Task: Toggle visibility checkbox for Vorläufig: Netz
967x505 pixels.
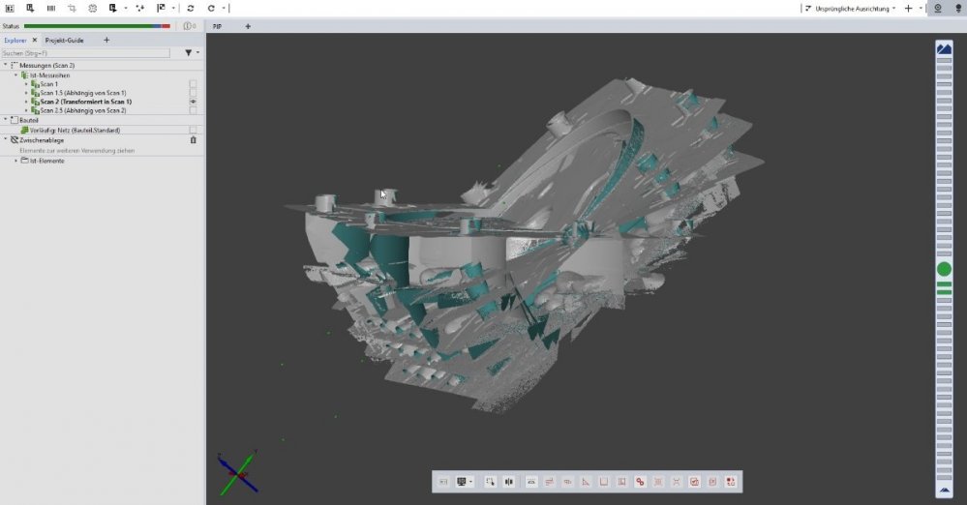Action: [x=194, y=130]
